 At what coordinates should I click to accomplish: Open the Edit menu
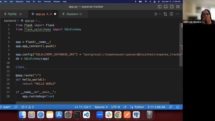click(11, 2)
